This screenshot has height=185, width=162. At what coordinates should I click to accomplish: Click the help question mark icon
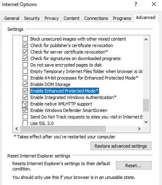(136, 4)
